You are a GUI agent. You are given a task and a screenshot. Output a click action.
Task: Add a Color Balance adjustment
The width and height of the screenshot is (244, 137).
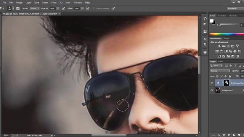coord(221,51)
